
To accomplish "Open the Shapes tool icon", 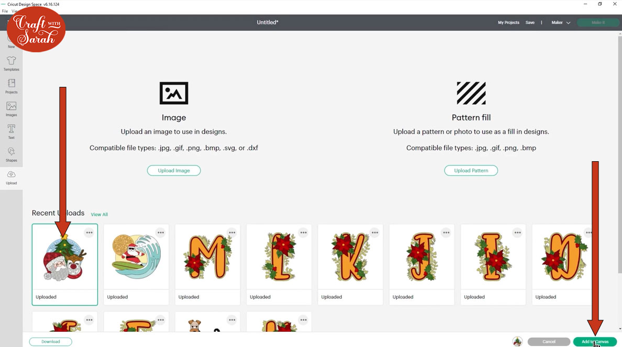I will 11,151.
